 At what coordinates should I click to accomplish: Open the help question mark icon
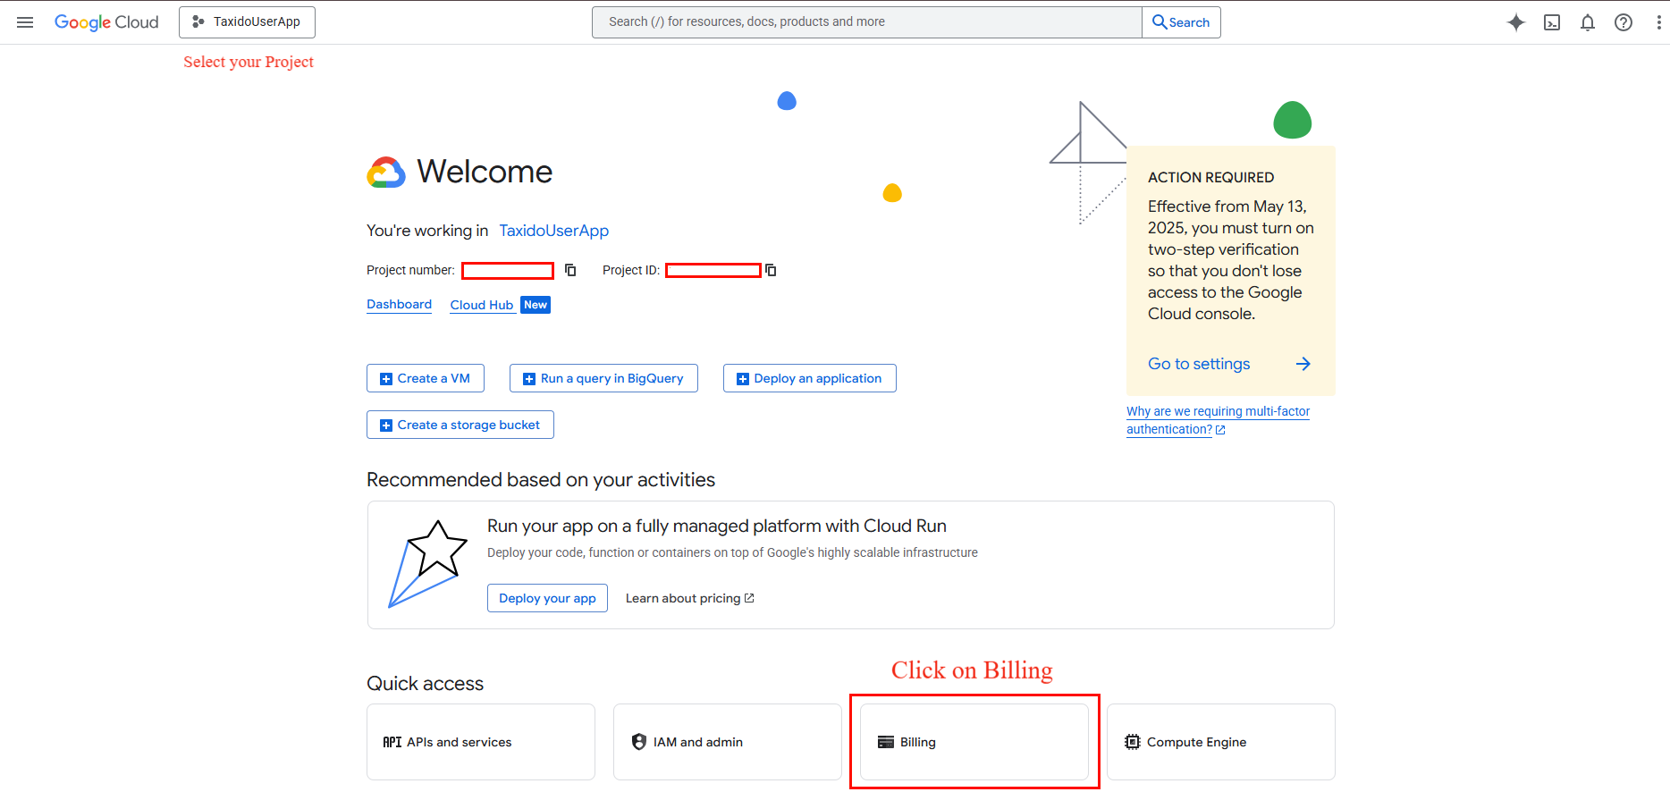click(1624, 22)
